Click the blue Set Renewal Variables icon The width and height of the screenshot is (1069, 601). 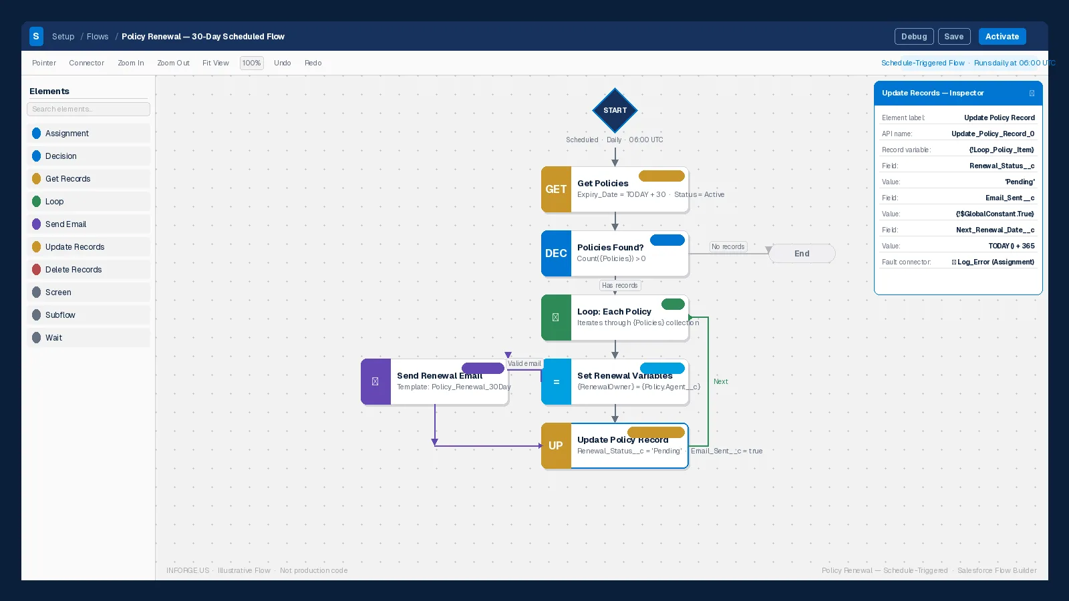pyautogui.click(x=556, y=382)
